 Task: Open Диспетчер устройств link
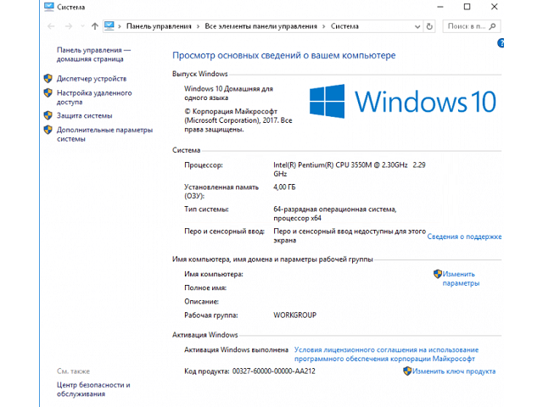[x=92, y=79]
